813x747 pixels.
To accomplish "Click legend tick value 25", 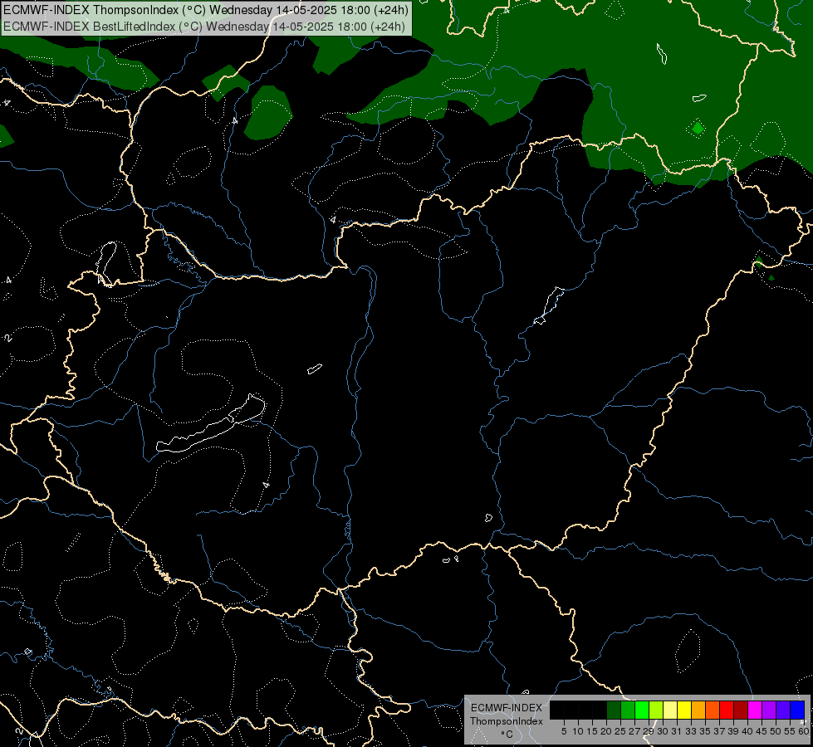I will click(x=620, y=731).
